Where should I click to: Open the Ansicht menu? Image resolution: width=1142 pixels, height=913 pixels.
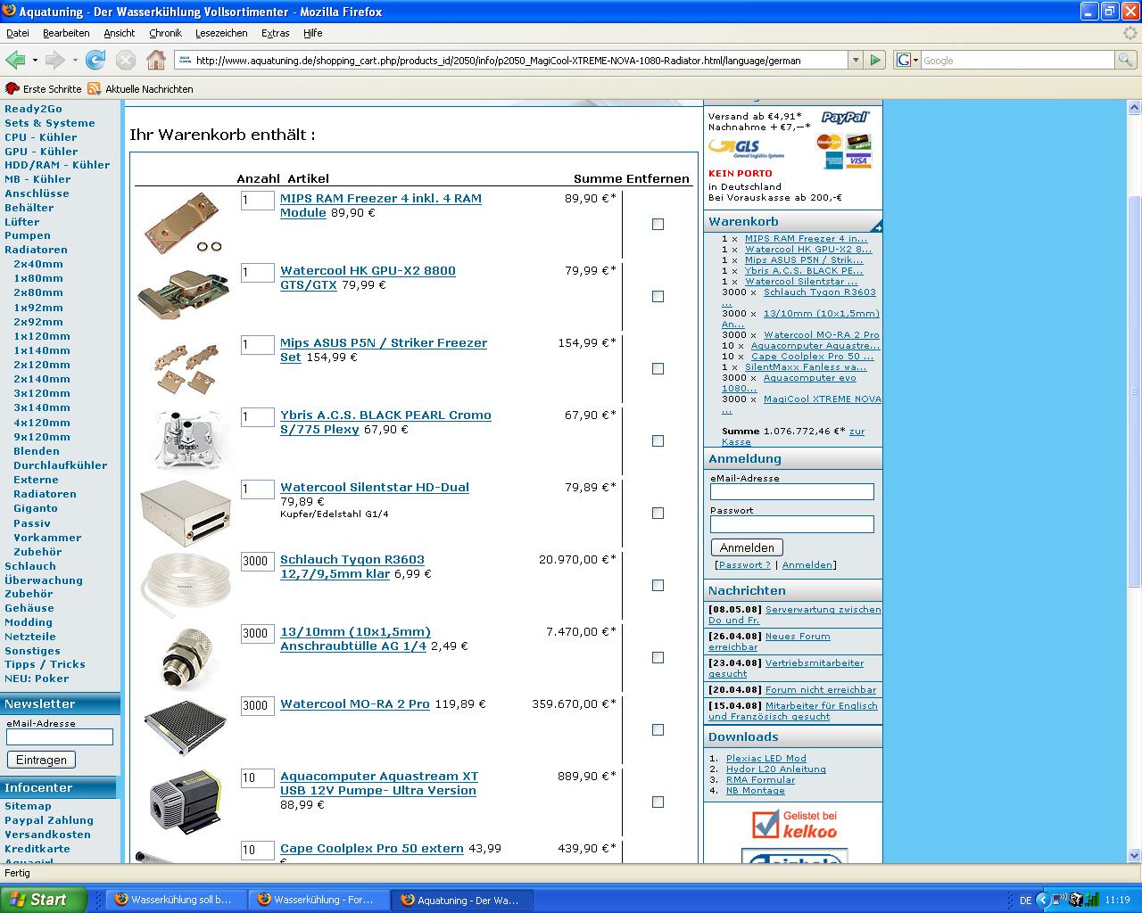point(119,33)
